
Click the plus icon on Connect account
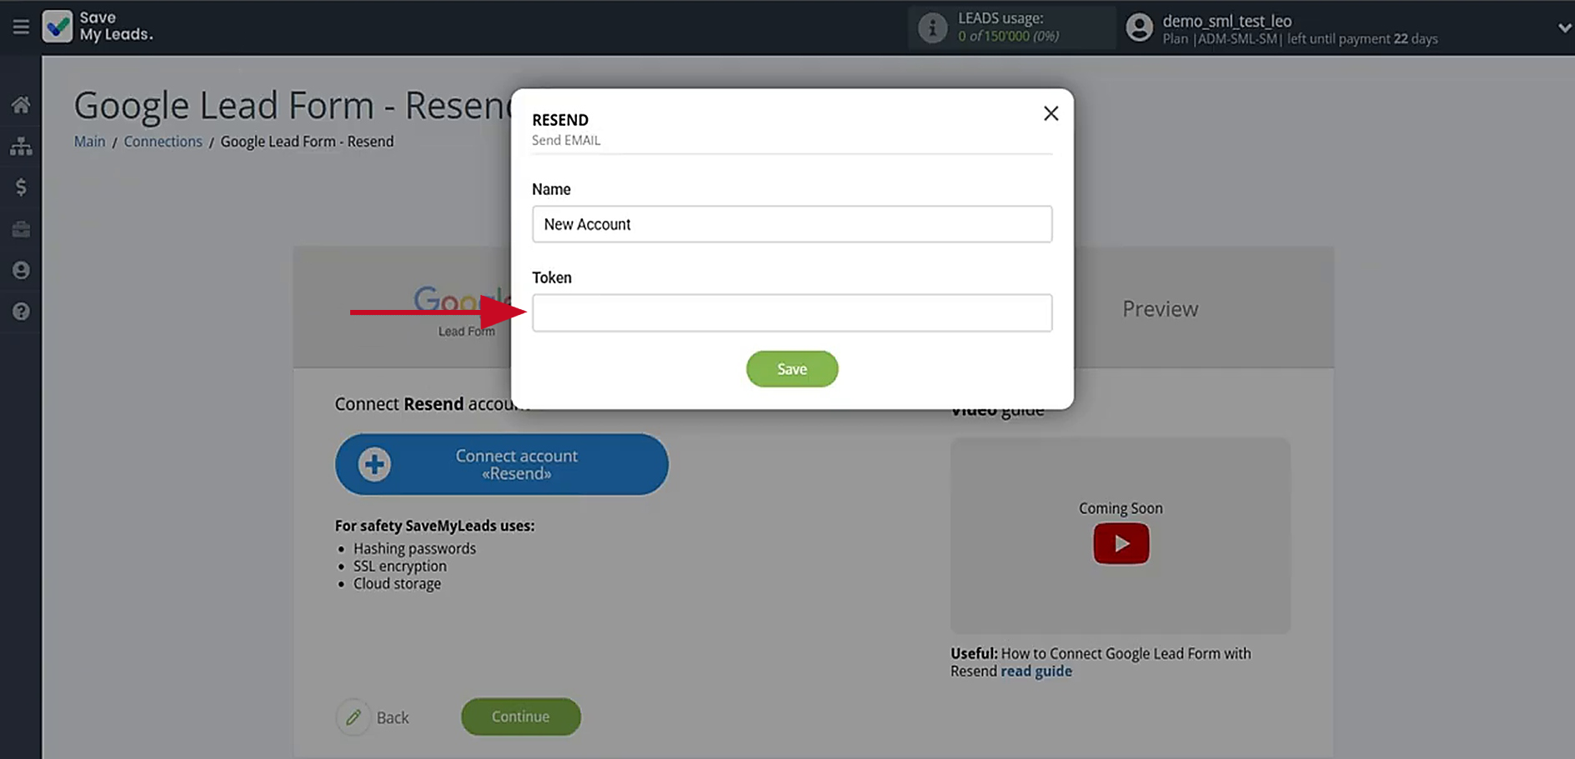[x=374, y=464]
